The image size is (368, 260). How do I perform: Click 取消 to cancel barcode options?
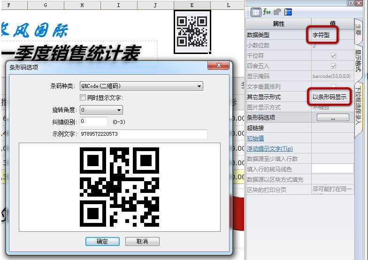(x=142, y=241)
